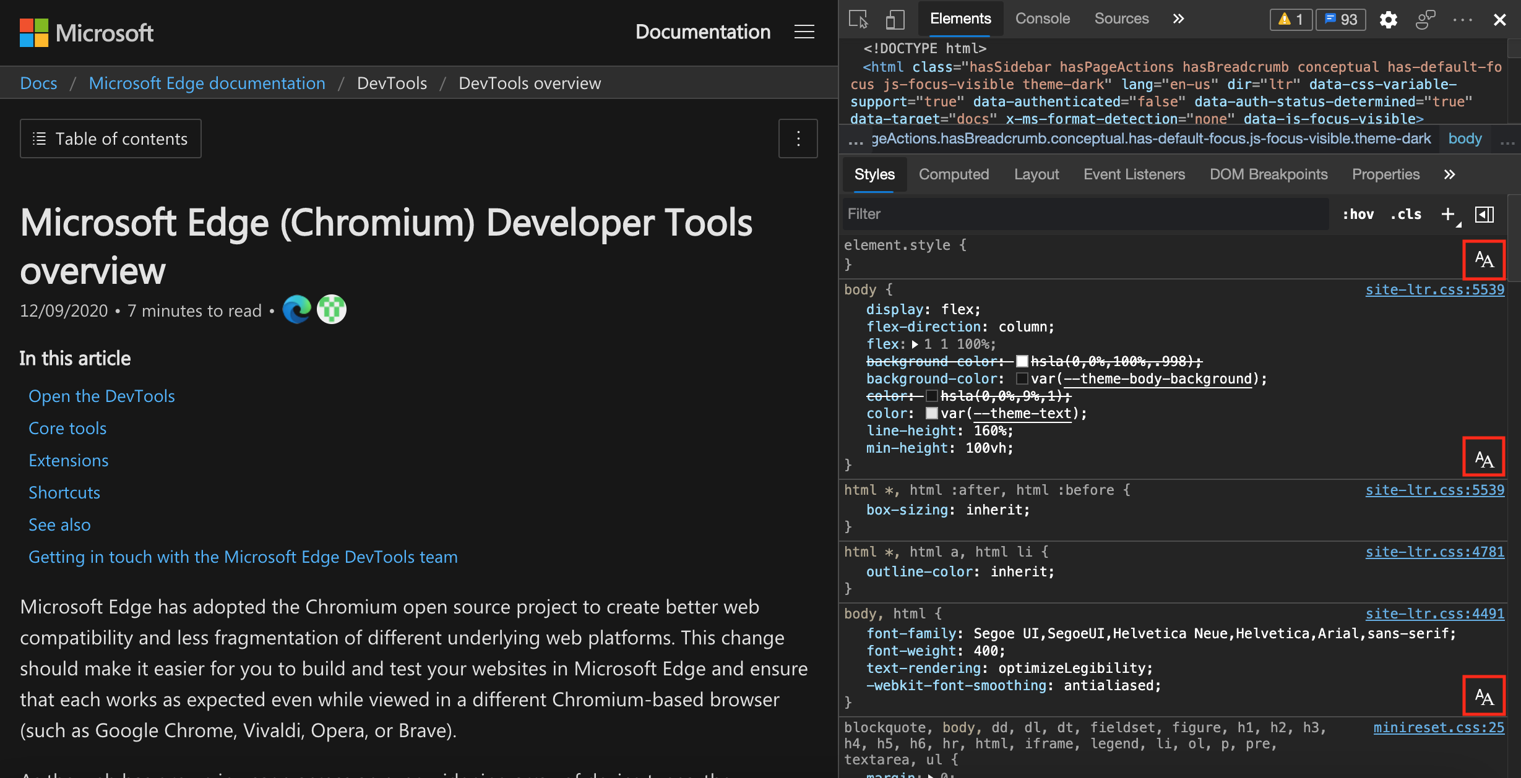Click the Elements panel inspect icon

click(x=859, y=18)
